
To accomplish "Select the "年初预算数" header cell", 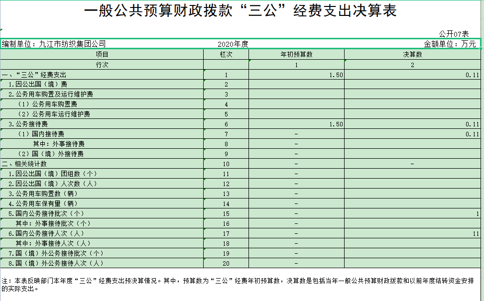I will (x=296, y=54).
